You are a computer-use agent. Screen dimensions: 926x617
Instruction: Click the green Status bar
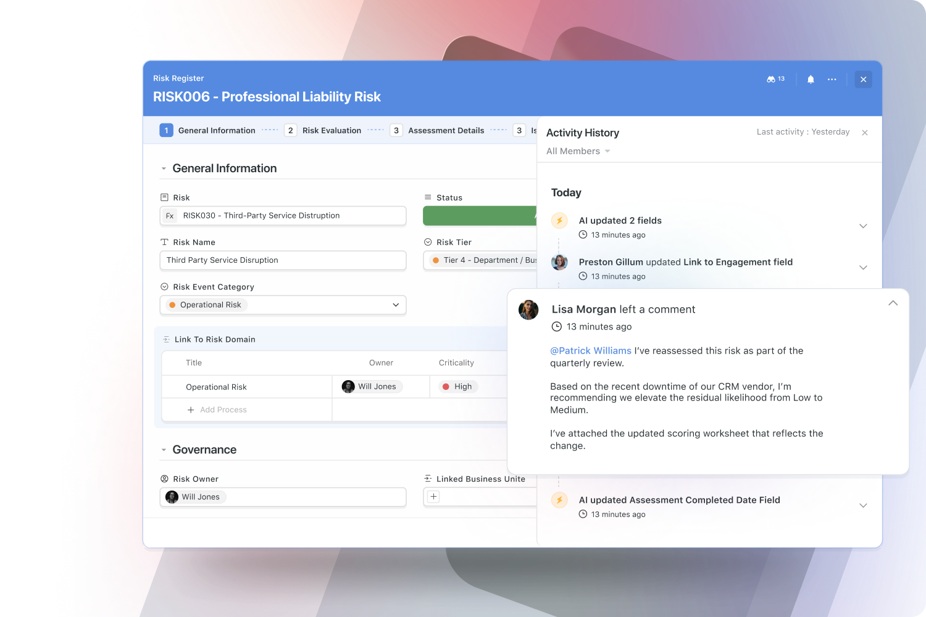(x=480, y=215)
